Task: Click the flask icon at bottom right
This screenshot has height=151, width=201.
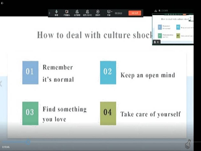Action: 188,144
